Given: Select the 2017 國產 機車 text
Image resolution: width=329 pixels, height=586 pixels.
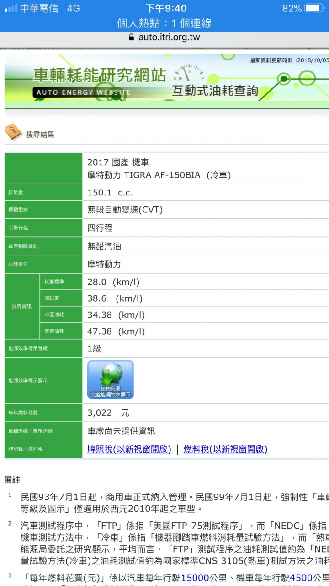Looking at the screenshot, I should (118, 162).
